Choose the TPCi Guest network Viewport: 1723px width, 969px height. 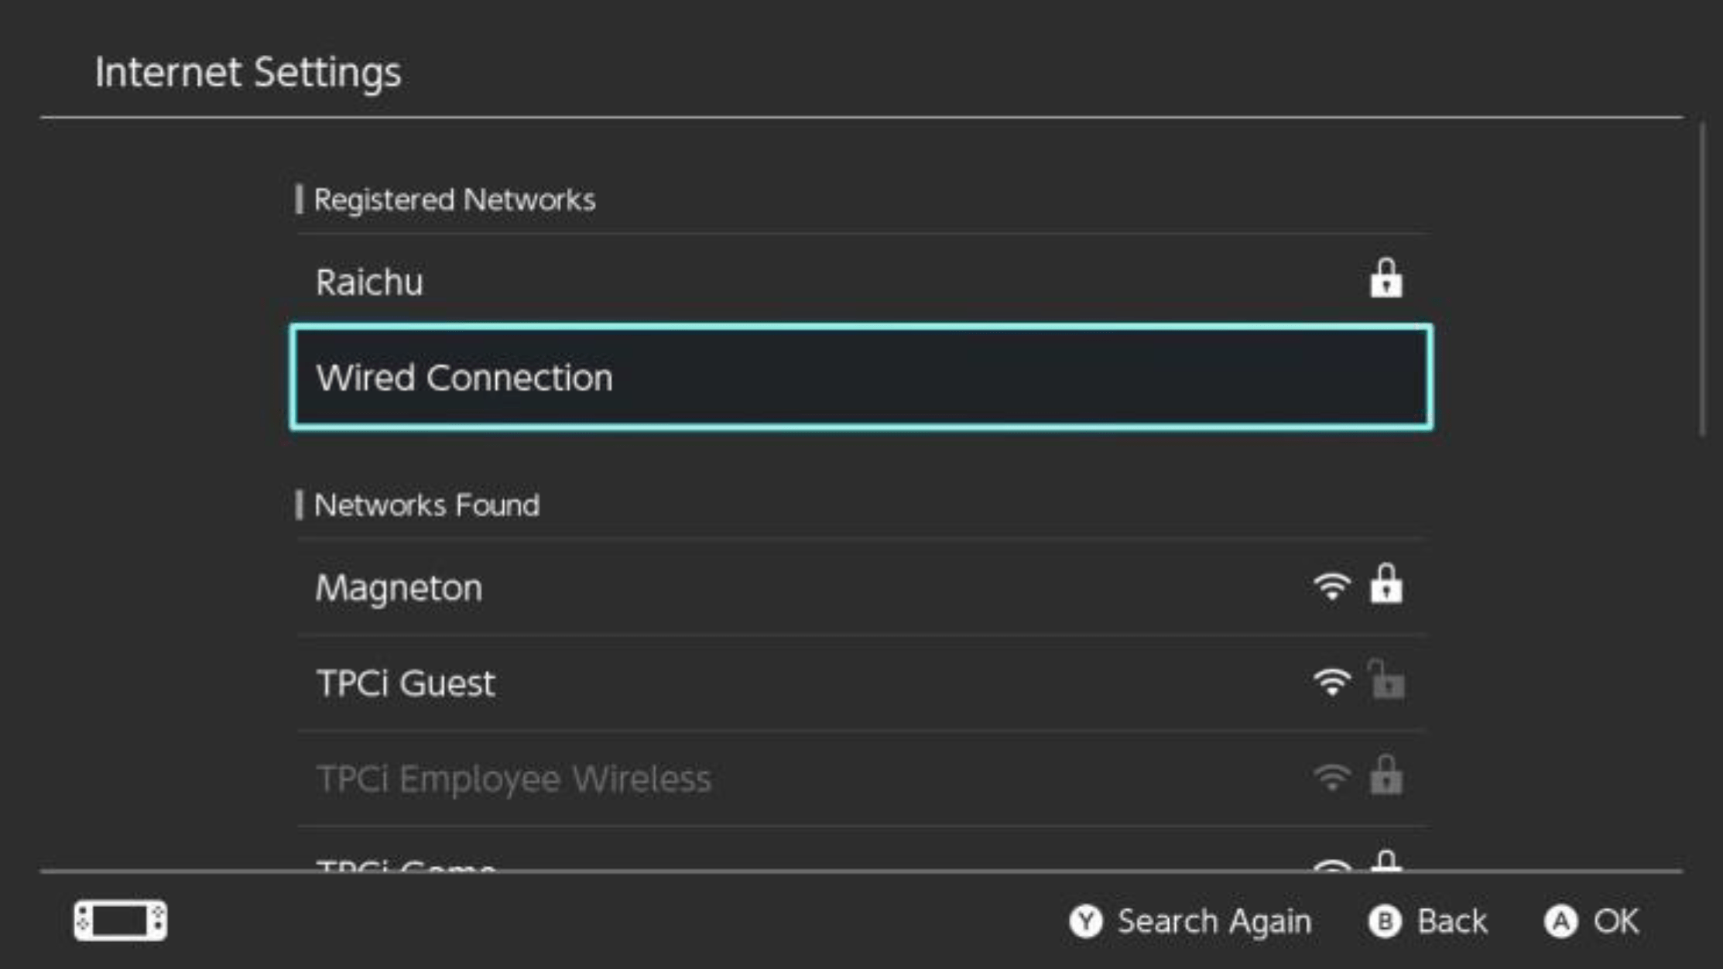point(861,683)
